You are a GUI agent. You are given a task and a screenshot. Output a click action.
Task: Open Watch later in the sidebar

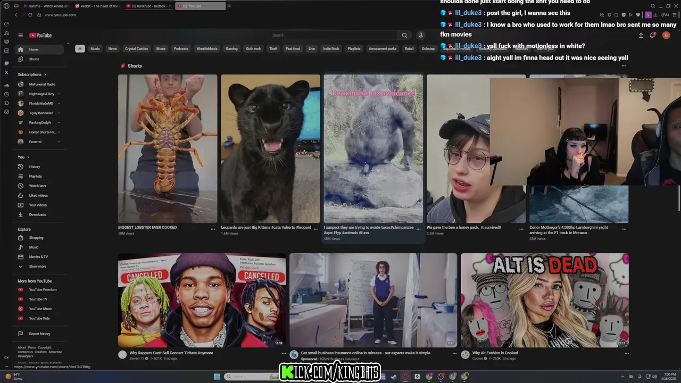39,186
